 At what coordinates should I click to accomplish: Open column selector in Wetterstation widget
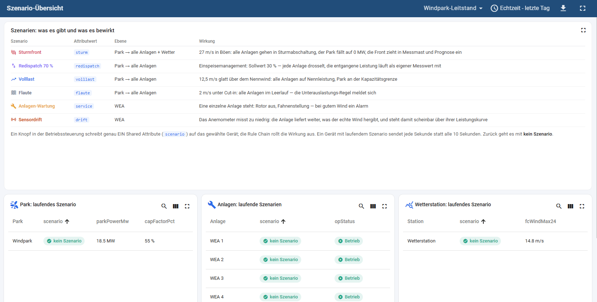[x=570, y=206]
